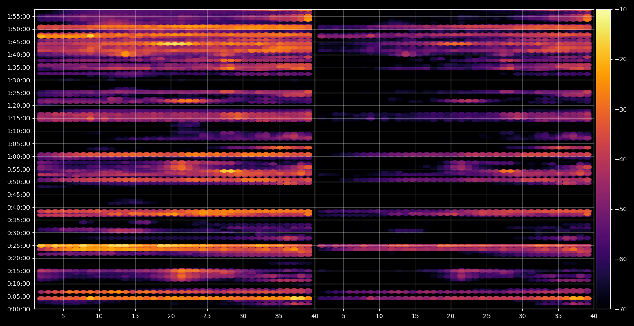Select the 1:35:00 time label
634x326 pixels.
tap(18, 67)
